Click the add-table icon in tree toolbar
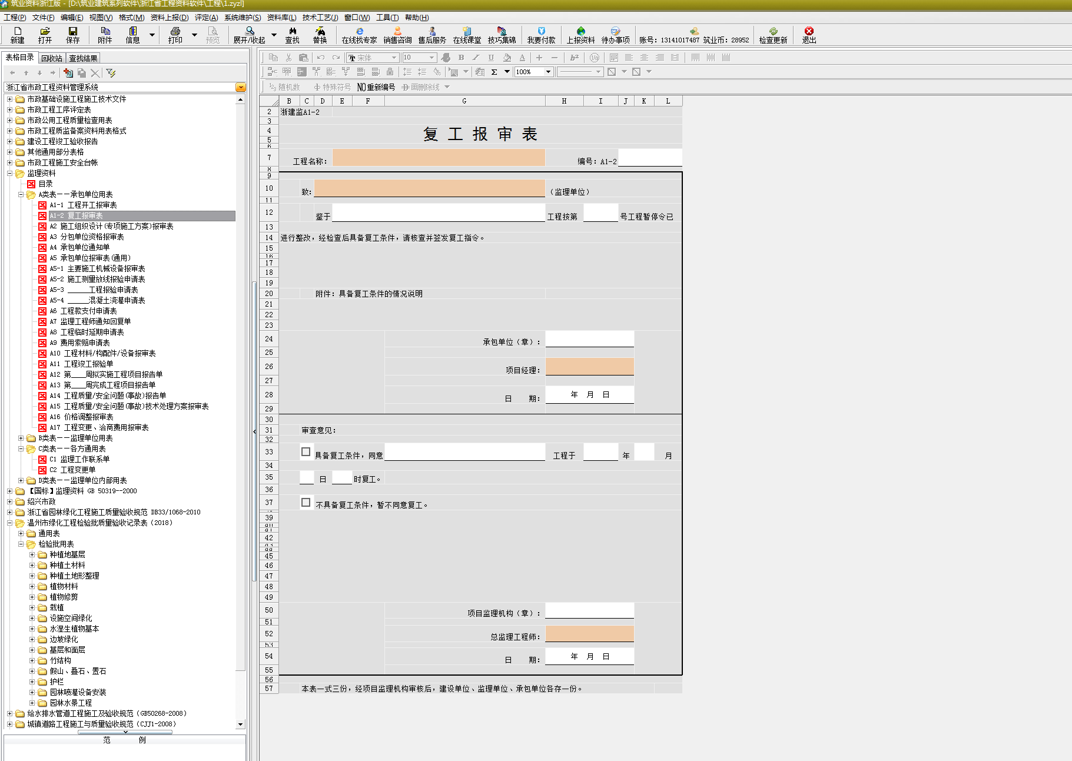This screenshot has height=761, width=1072. (x=68, y=72)
